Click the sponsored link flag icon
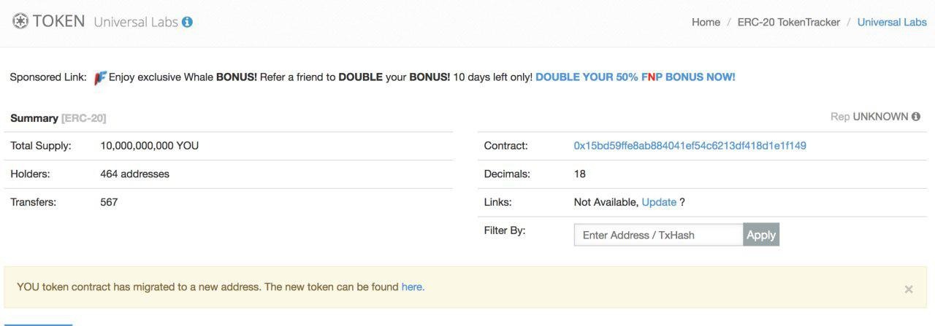Viewport: 935px width, 326px height. 100,77
